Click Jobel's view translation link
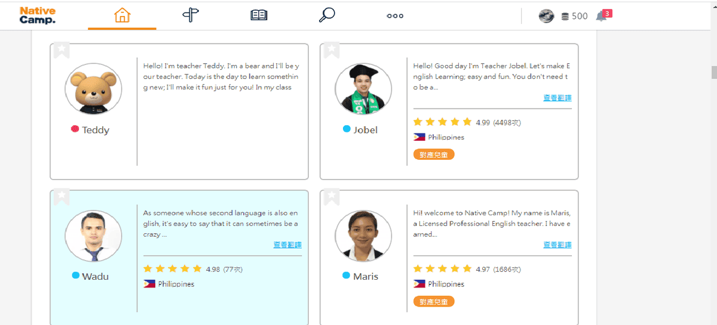 click(x=557, y=98)
